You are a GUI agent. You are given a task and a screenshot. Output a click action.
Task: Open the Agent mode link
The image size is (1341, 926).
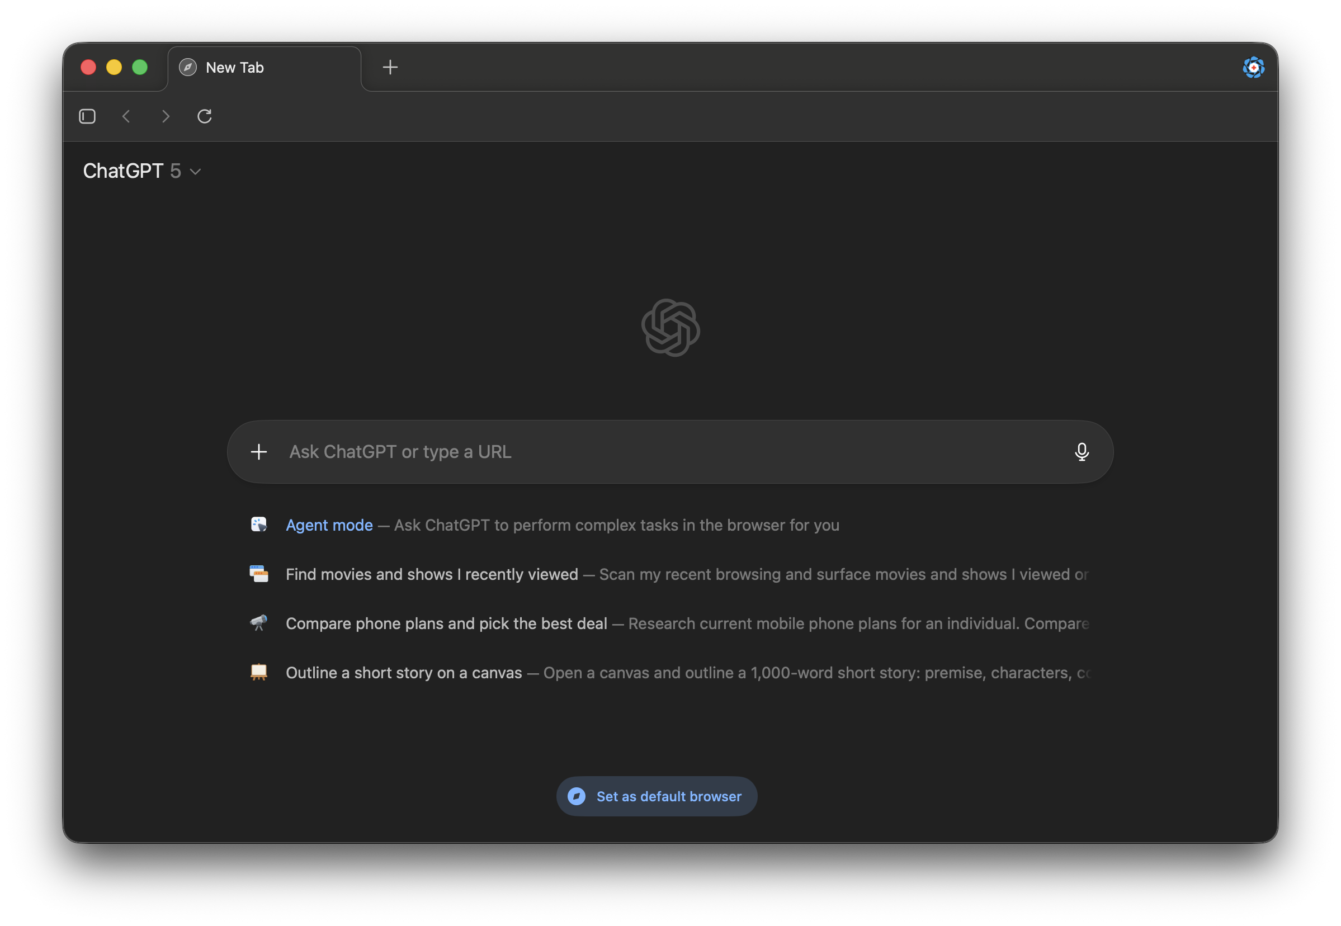click(x=329, y=525)
